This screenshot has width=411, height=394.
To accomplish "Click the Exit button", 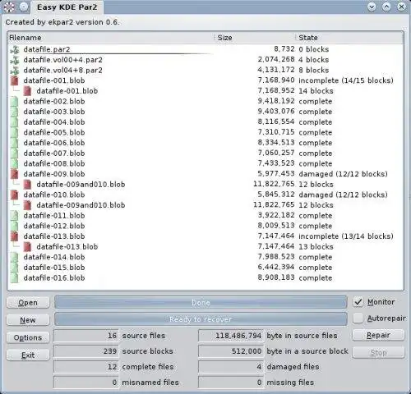I will coord(28,355).
